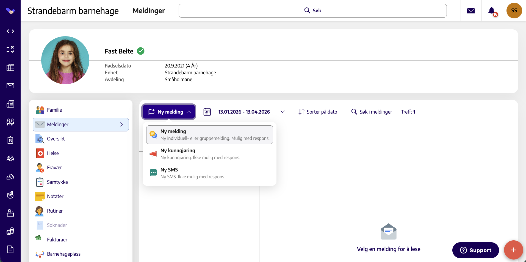
Task: Select 'Ny melding' option in dropdown
Action: (x=209, y=135)
